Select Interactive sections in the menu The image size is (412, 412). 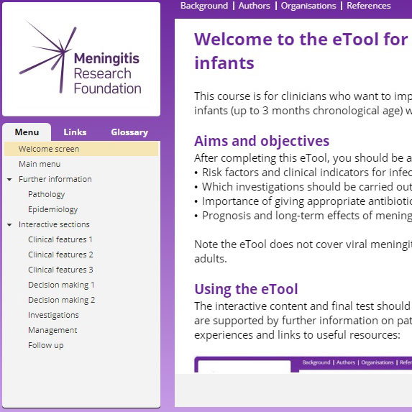tap(54, 224)
